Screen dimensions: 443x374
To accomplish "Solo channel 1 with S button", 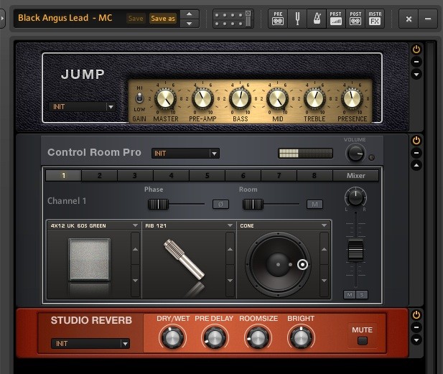I will pyautogui.click(x=362, y=295).
